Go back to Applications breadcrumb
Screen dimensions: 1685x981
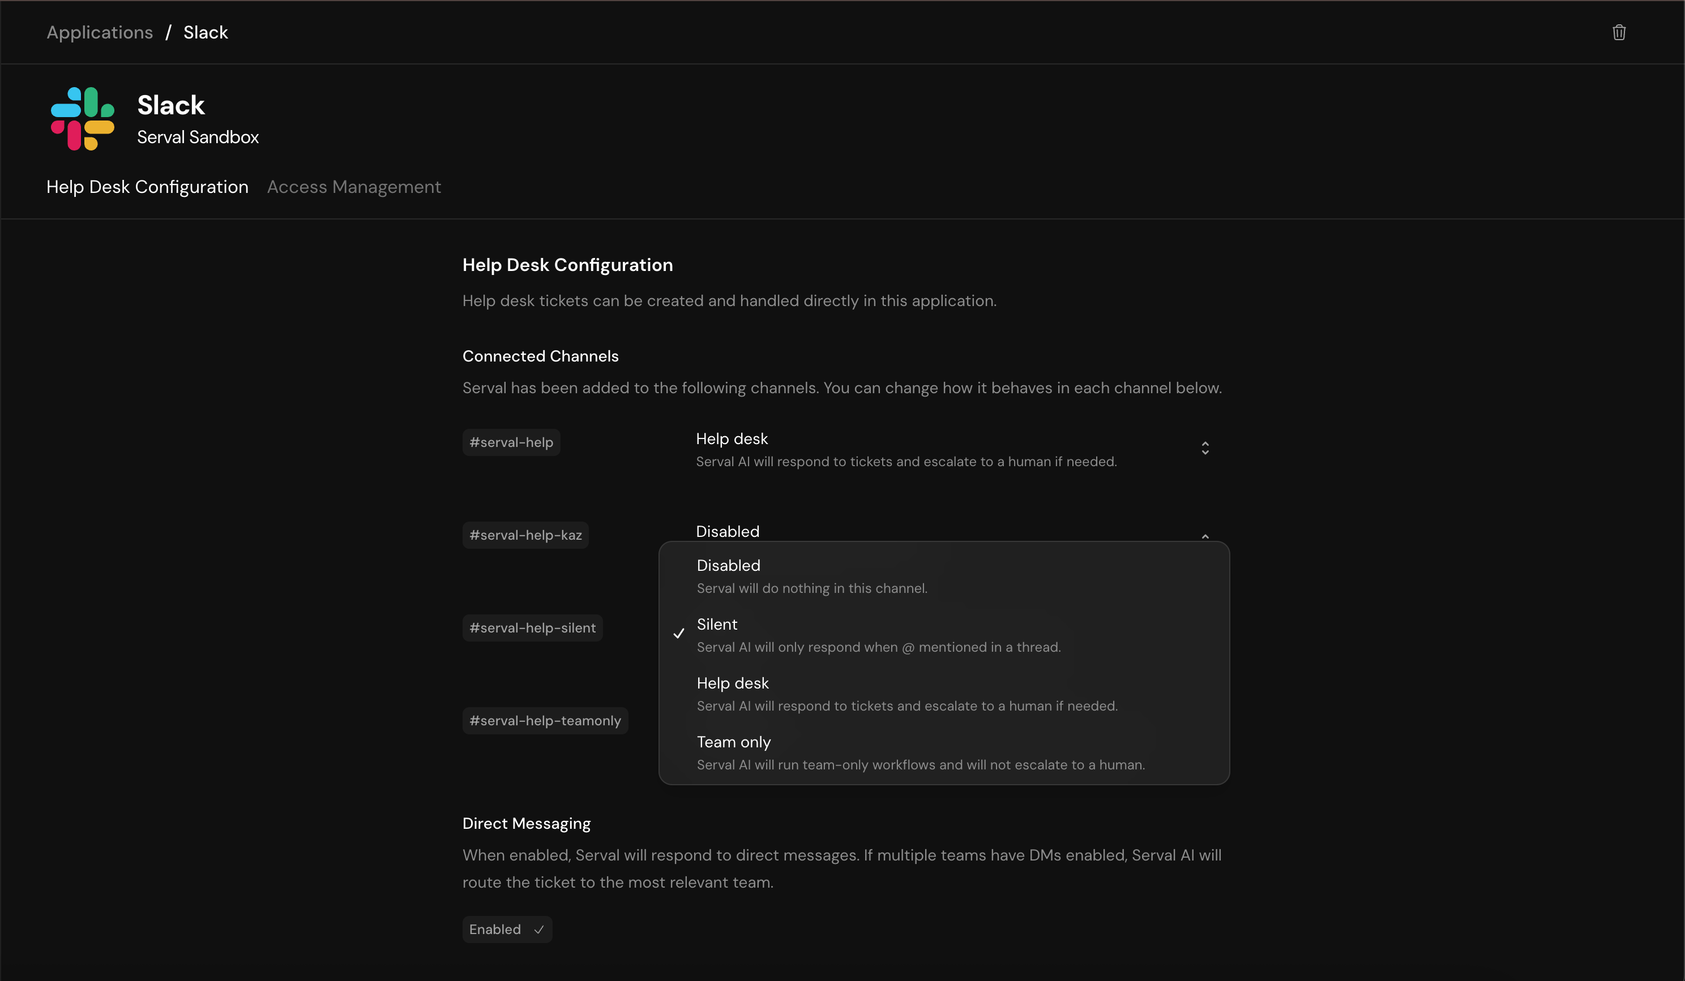(100, 32)
